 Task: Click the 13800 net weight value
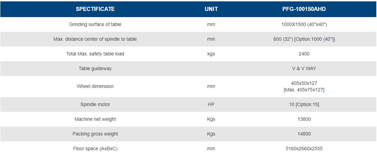(304, 119)
